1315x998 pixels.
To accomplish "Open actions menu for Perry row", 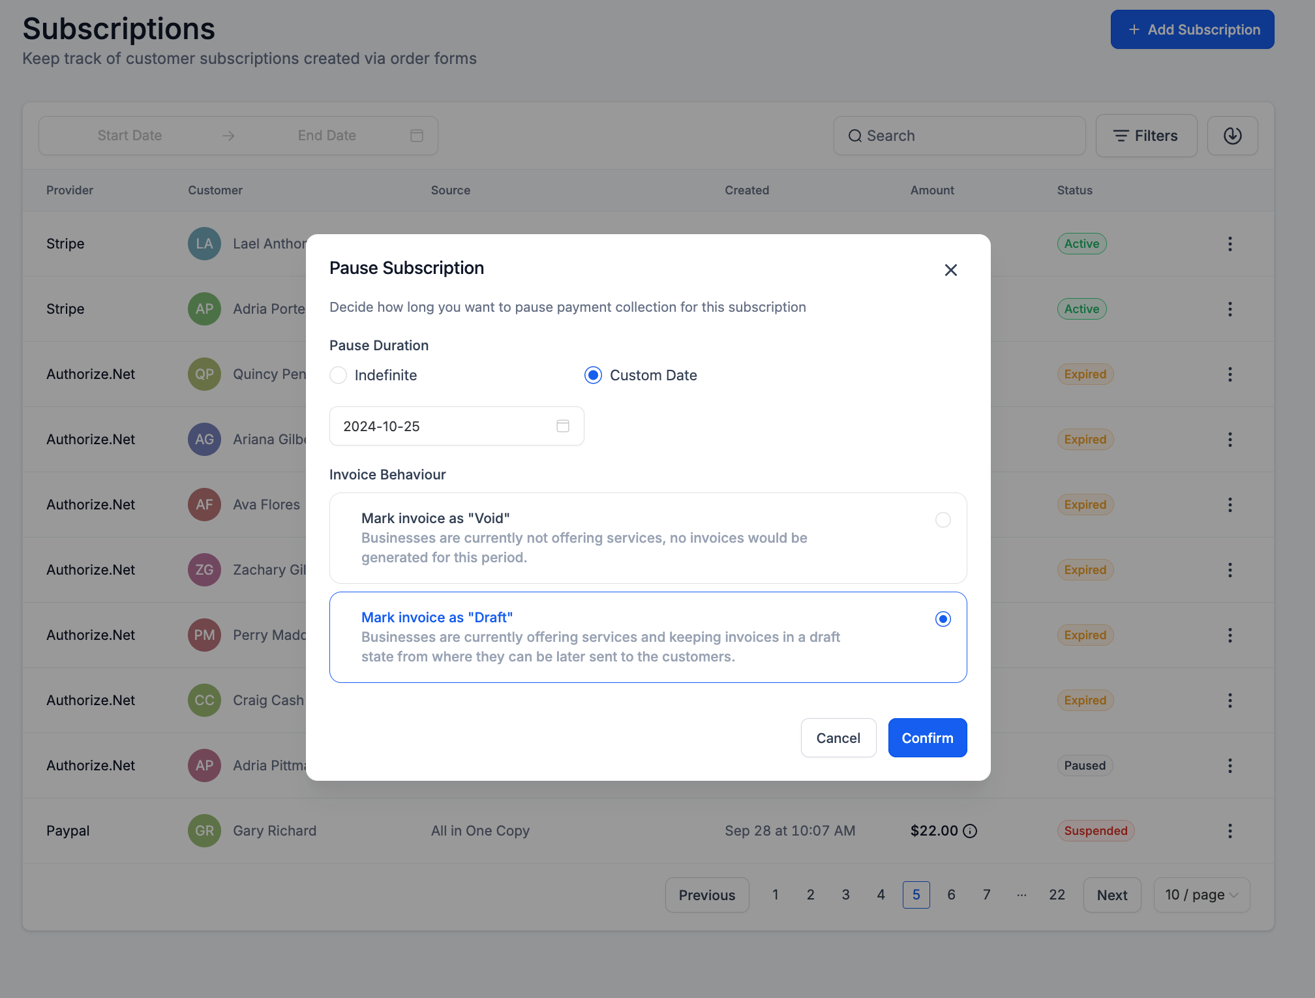I will coord(1230,635).
